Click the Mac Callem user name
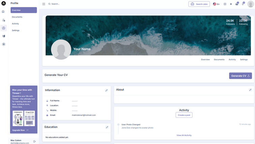 point(16,140)
